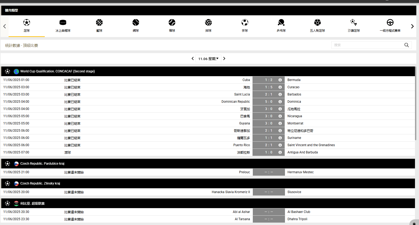Go to next day with right arrow
419x225 pixels.
(x=224, y=58)
